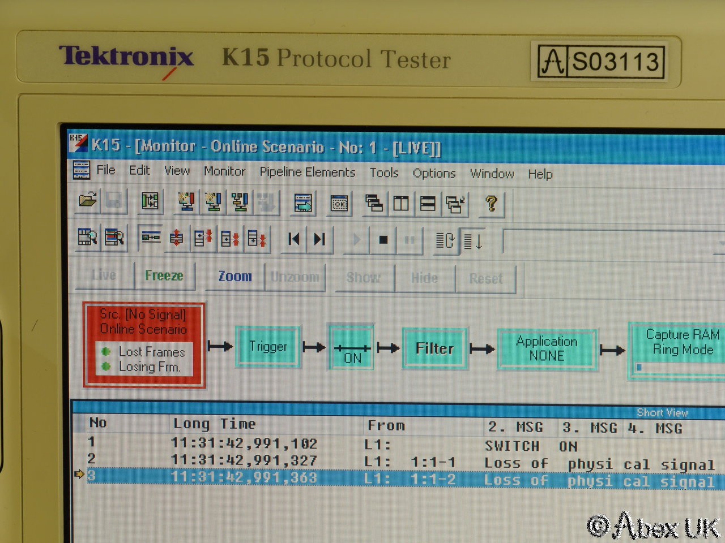This screenshot has height=543, width=725.
Task: Click the greyed-out pause button
Action: point(409,241)
